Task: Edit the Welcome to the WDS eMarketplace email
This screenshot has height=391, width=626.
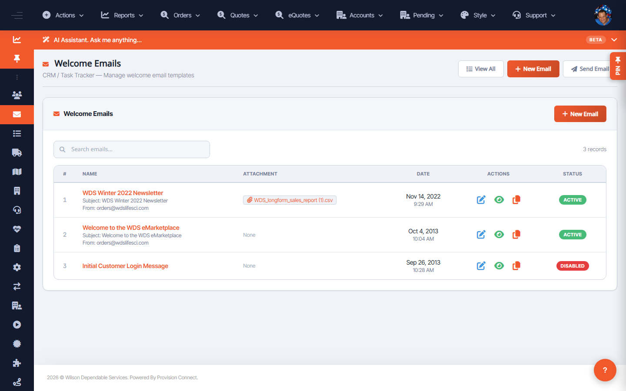Action: pyautogui.click(x=481, y=235)
